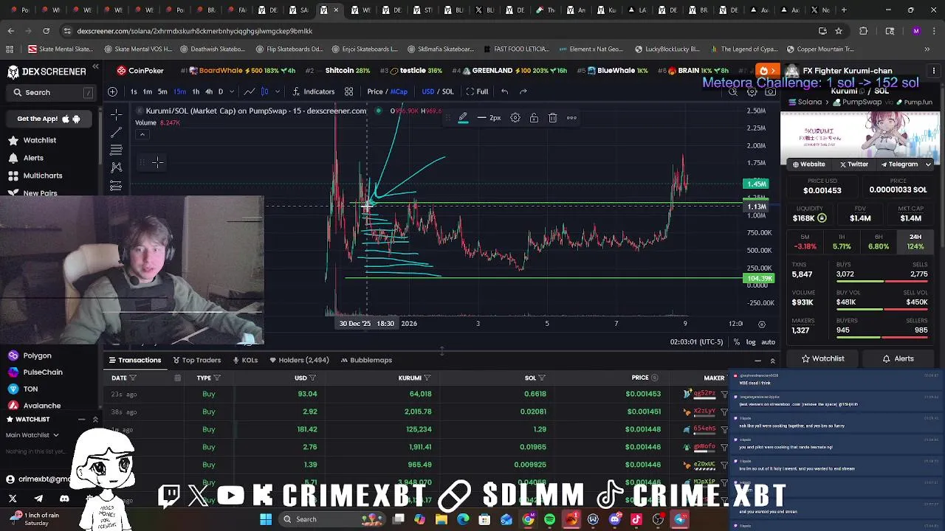Open the Bubblemaps tab
This screenshot has height=531, width=945.
pos(366,360)
